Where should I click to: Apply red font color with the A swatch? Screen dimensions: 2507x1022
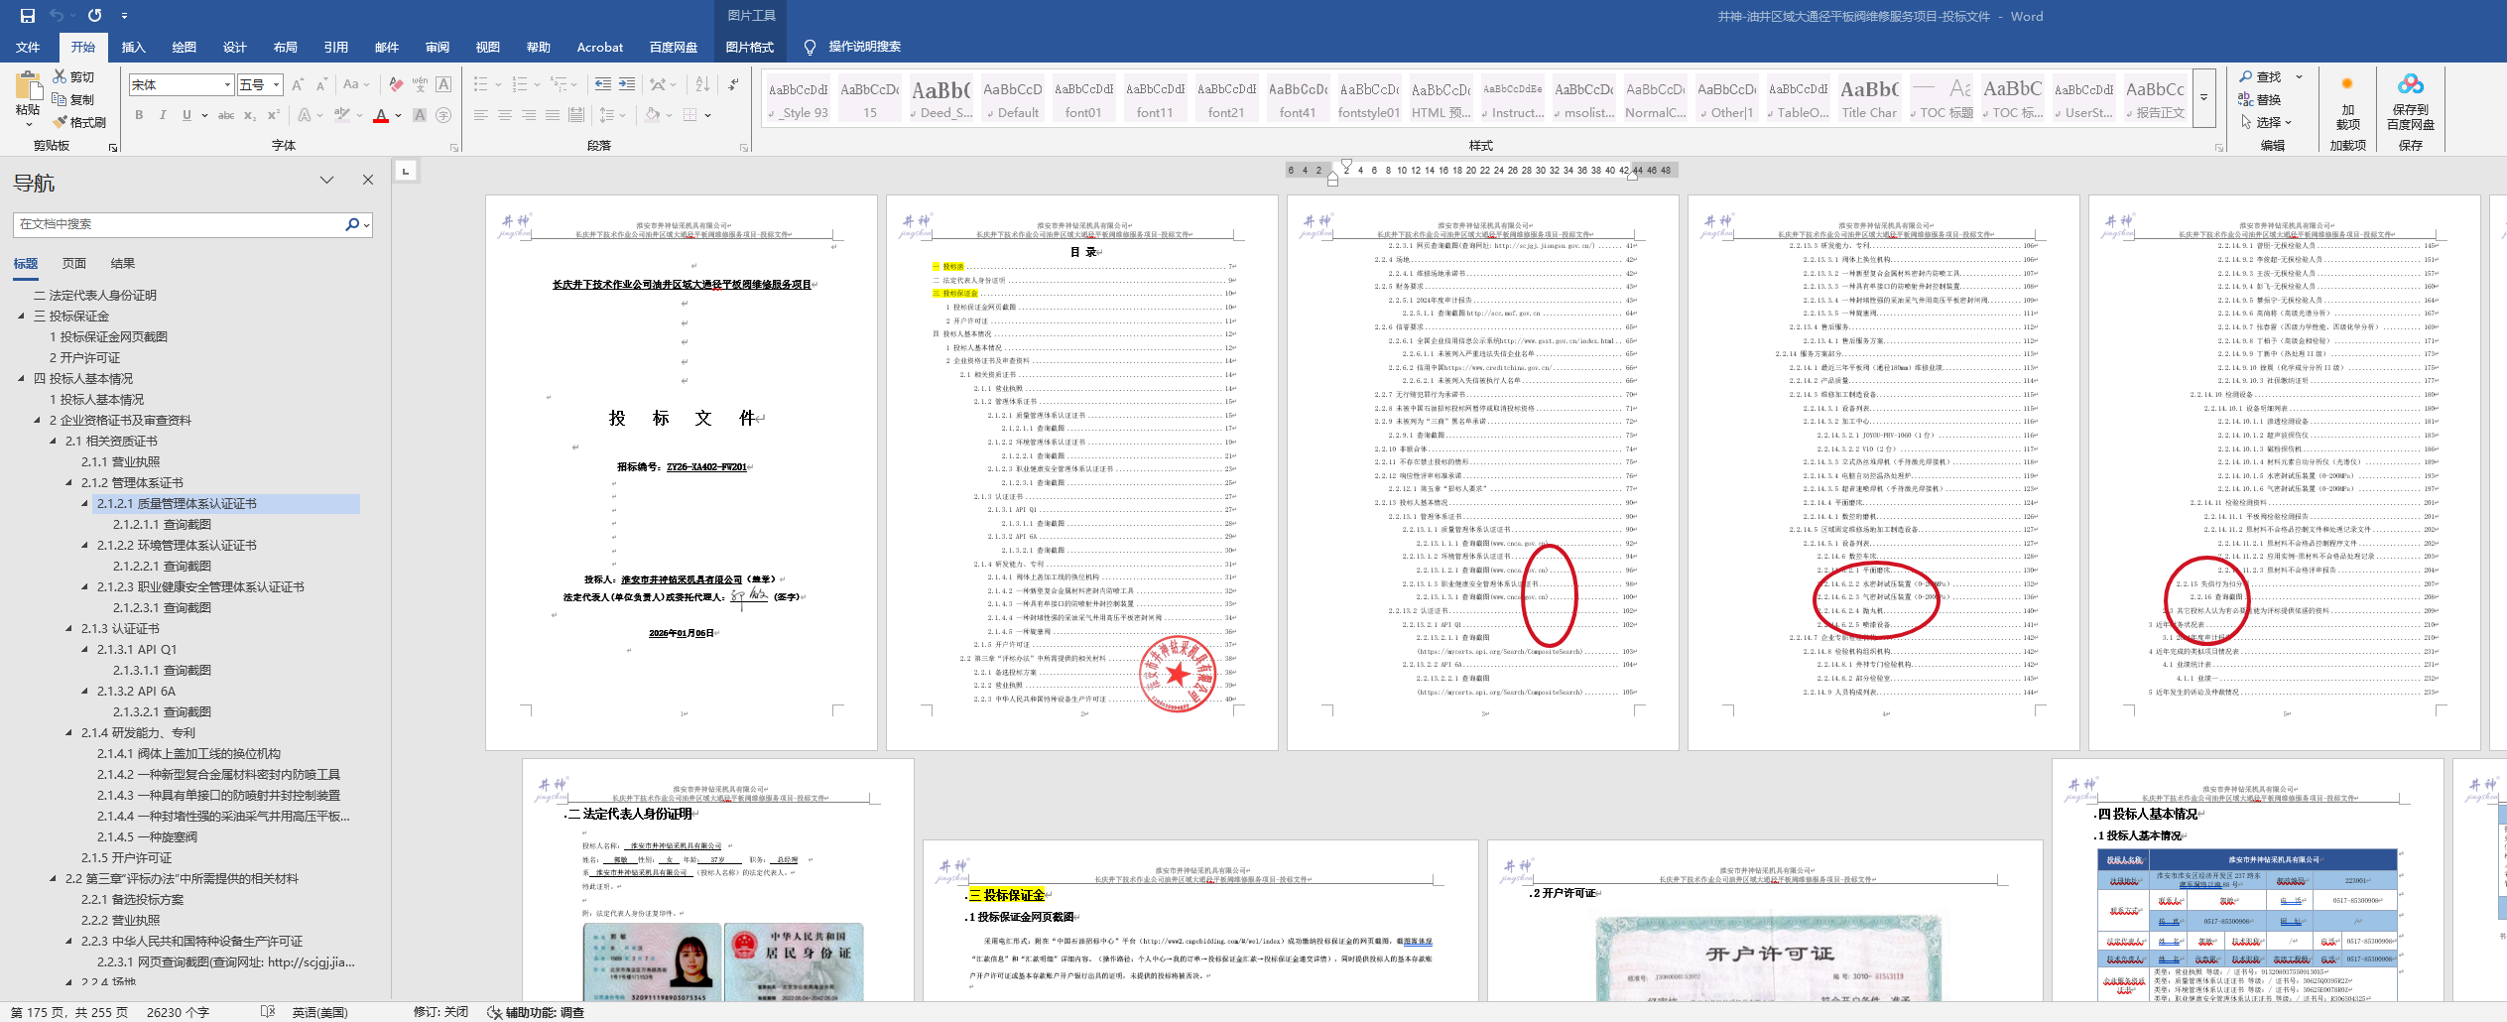381,115
